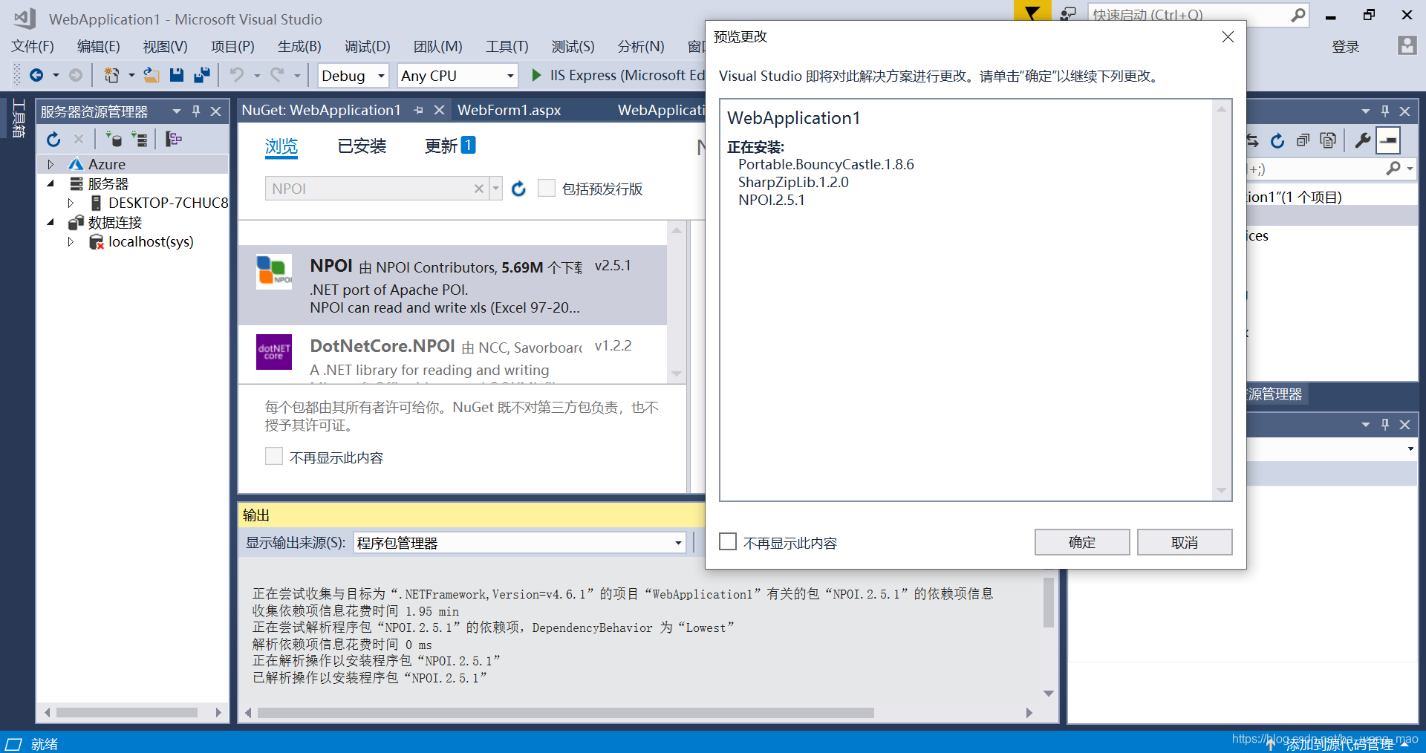Click Show All Files icon in Solution Explorer

click(x=1328, y=140)
